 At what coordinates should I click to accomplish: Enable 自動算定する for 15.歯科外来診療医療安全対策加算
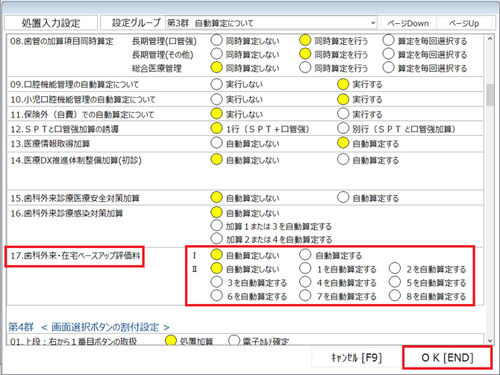point(343,198)
